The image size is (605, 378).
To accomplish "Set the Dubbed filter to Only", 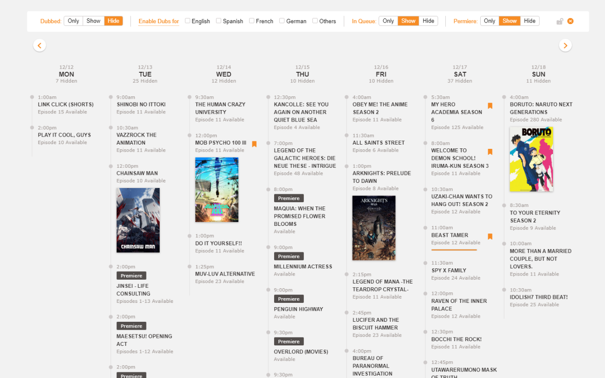I will pyautogui.click(x=73, y=21).
